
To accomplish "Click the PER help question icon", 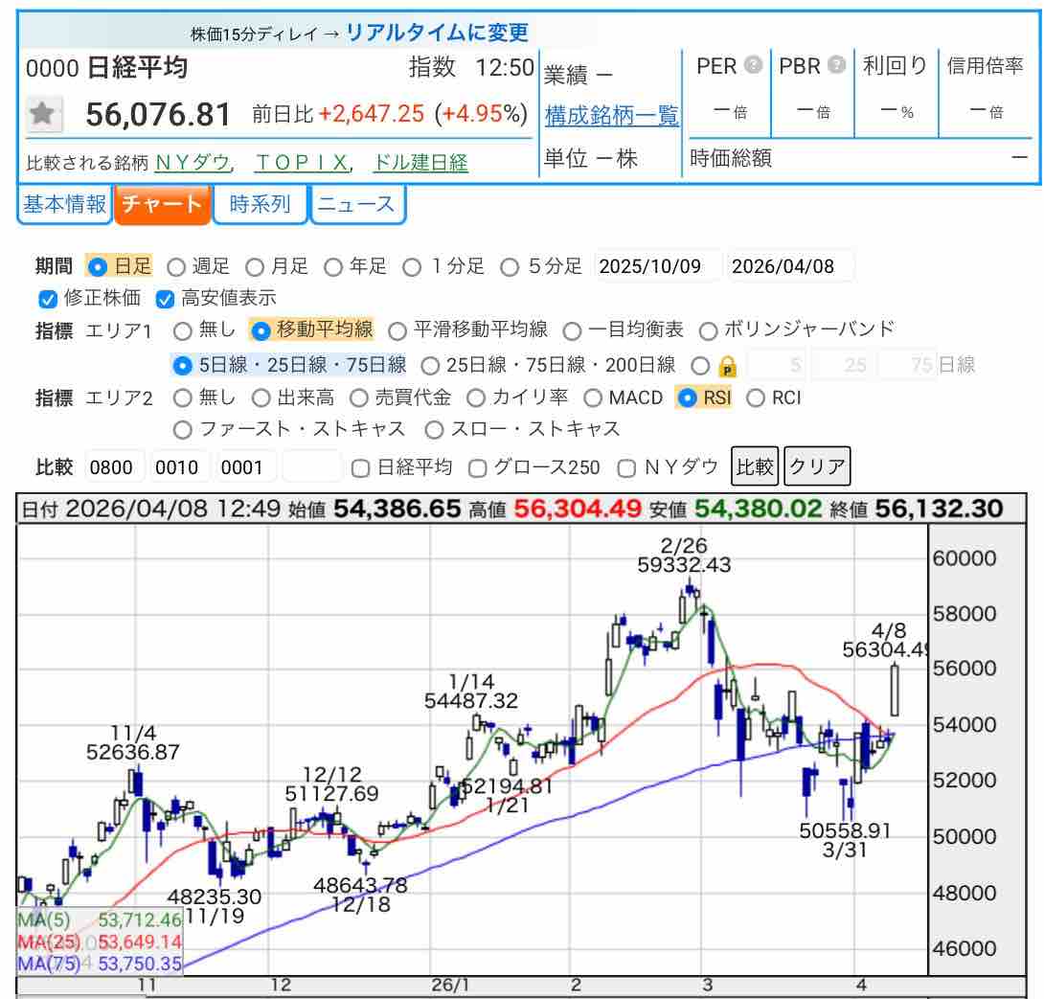I will point(754,66).
